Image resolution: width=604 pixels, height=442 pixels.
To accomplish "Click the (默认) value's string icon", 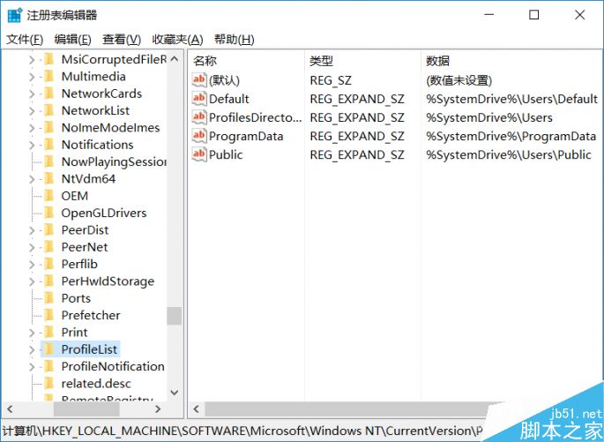I will click(x=198, y=80).
